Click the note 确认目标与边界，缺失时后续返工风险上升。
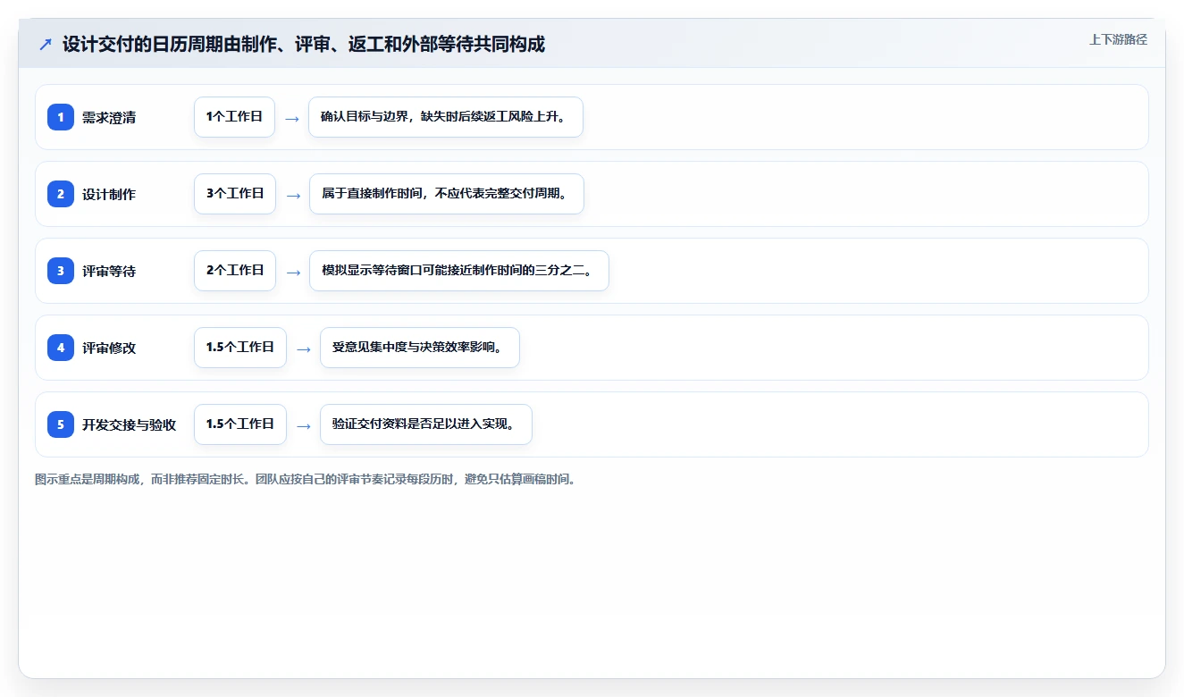 tap(446, 117)
